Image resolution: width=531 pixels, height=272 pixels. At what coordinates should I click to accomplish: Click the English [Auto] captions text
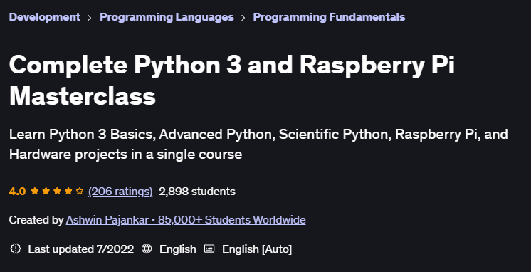pos(257,249)
